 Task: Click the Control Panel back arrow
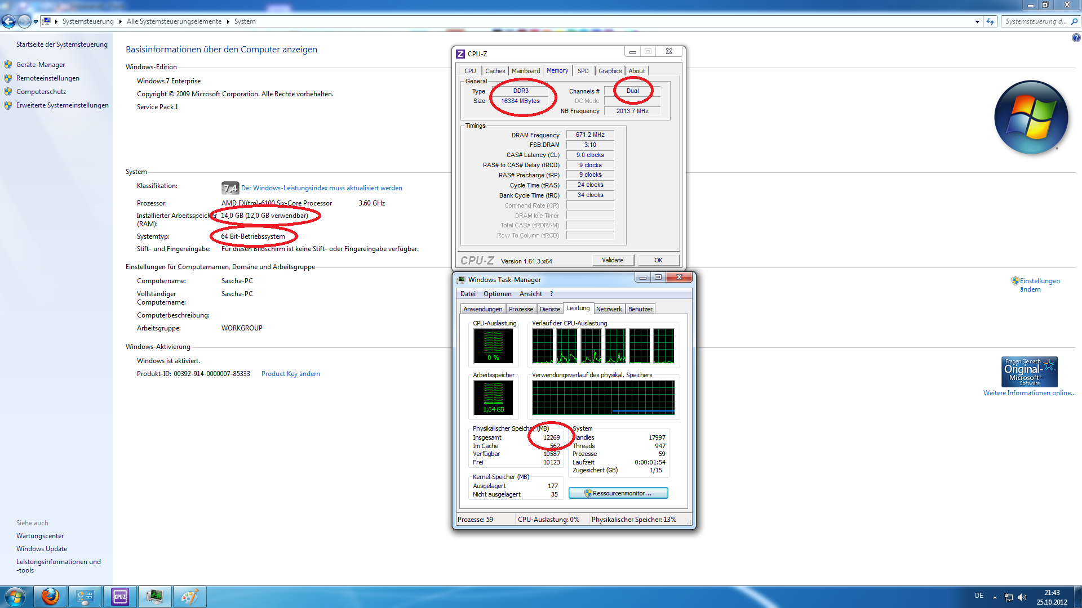(x=9, y=21)
